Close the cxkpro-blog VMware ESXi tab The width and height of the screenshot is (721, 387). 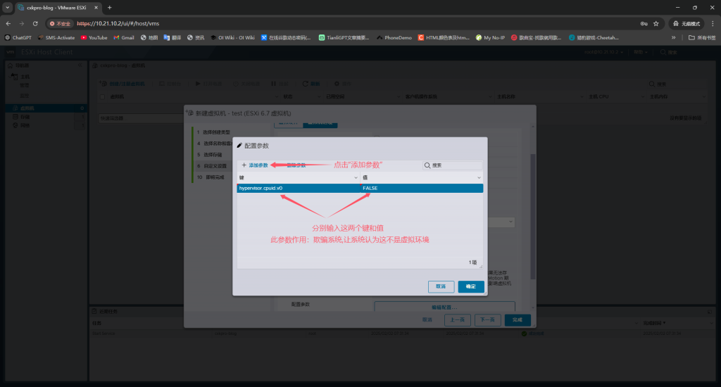coord(96,7)
